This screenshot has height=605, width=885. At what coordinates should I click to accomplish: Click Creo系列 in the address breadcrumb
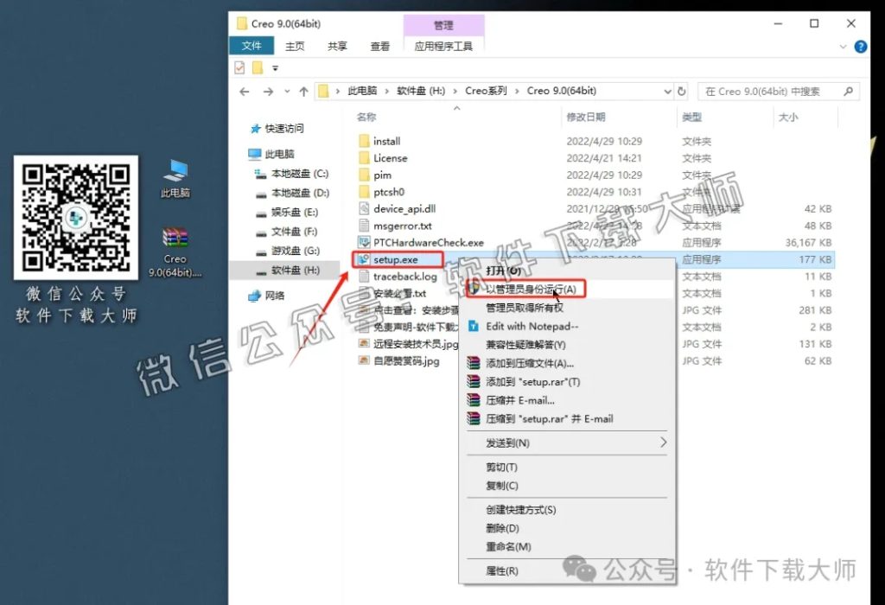486,91
